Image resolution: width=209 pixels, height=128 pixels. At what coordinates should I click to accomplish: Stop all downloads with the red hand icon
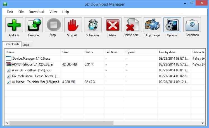73,25
